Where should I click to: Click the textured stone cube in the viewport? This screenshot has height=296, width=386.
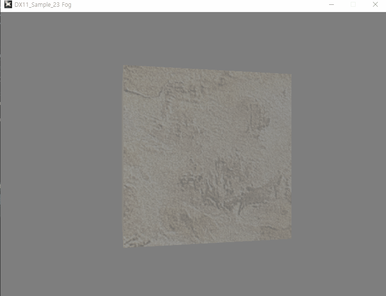pyautogui.click(x=207, y=156)
